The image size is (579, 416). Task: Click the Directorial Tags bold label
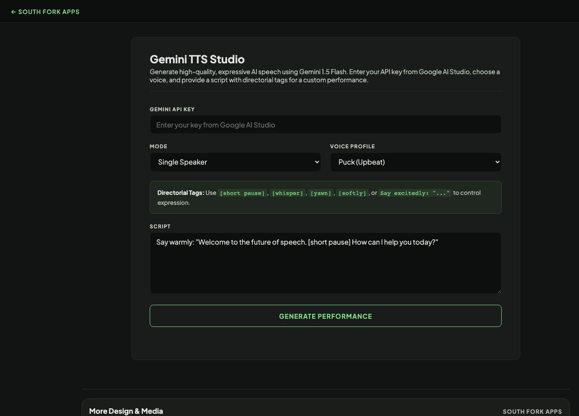[x=180, y=193]
